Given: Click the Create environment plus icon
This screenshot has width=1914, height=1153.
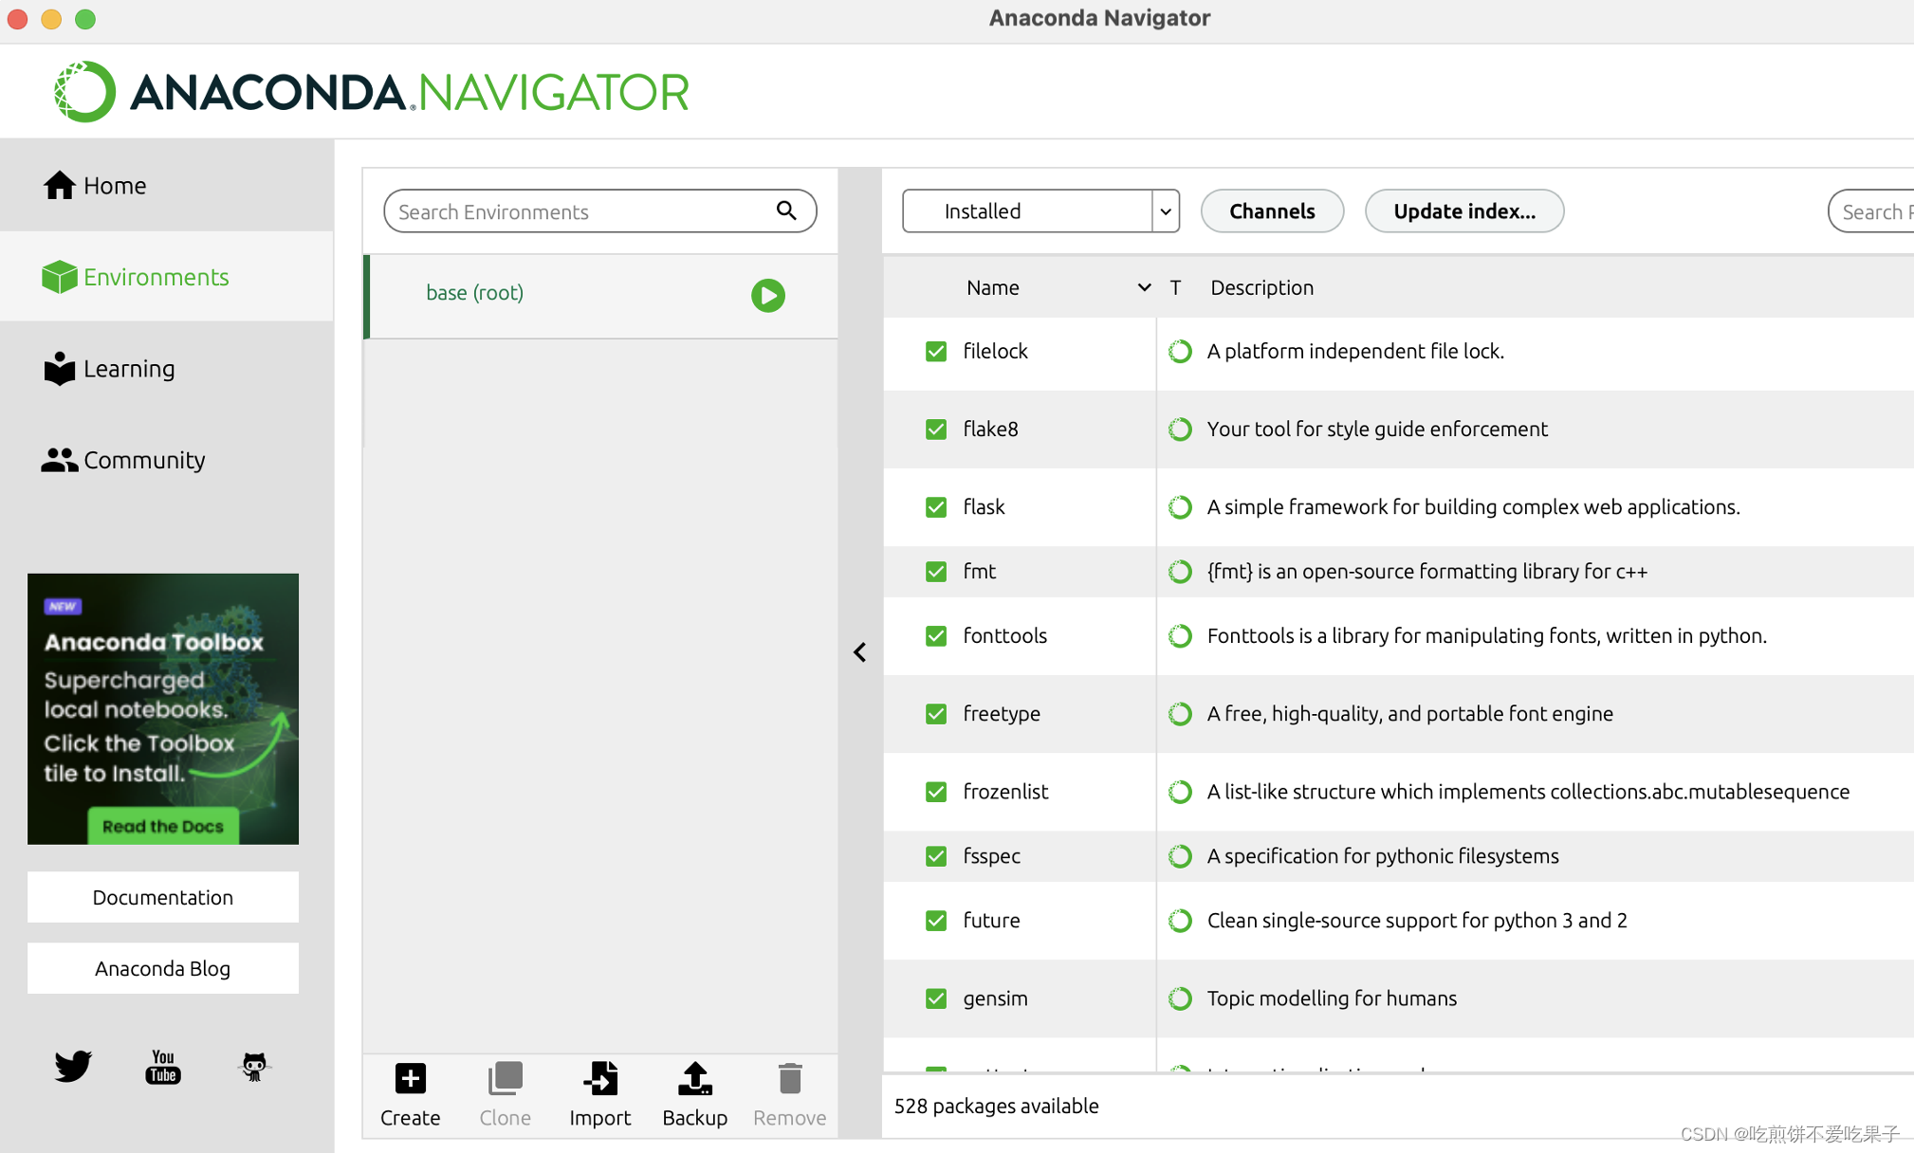Looking at the screenshot, I should point(410,1079).
